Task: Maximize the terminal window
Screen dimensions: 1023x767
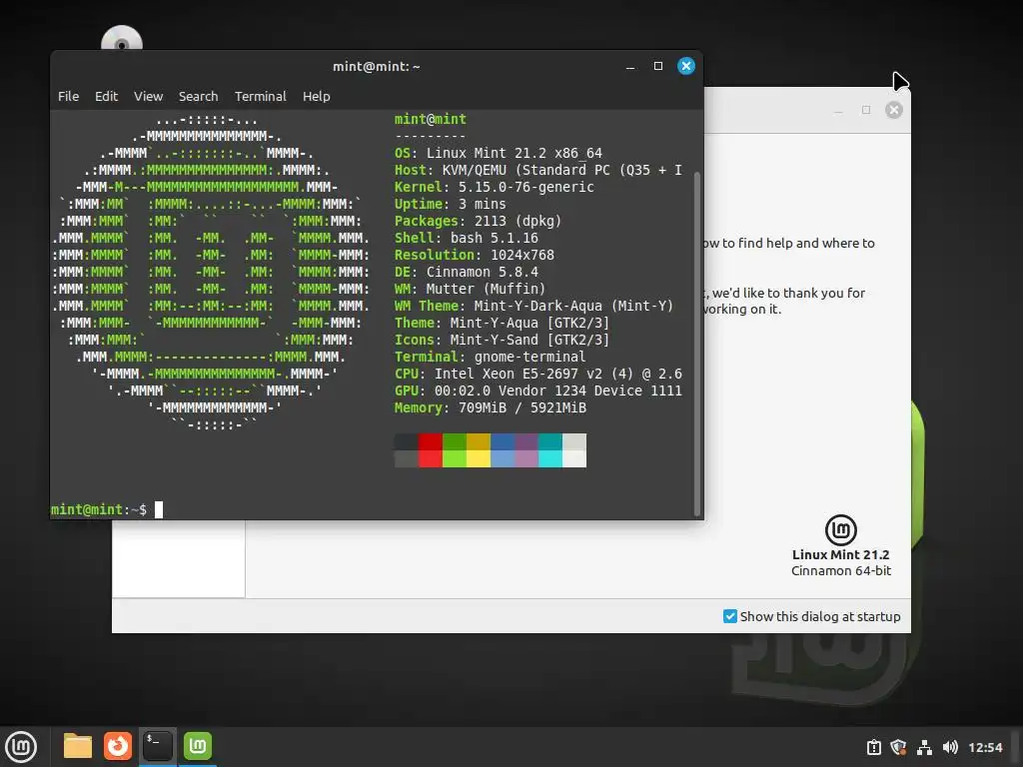Action: (657, 66)
